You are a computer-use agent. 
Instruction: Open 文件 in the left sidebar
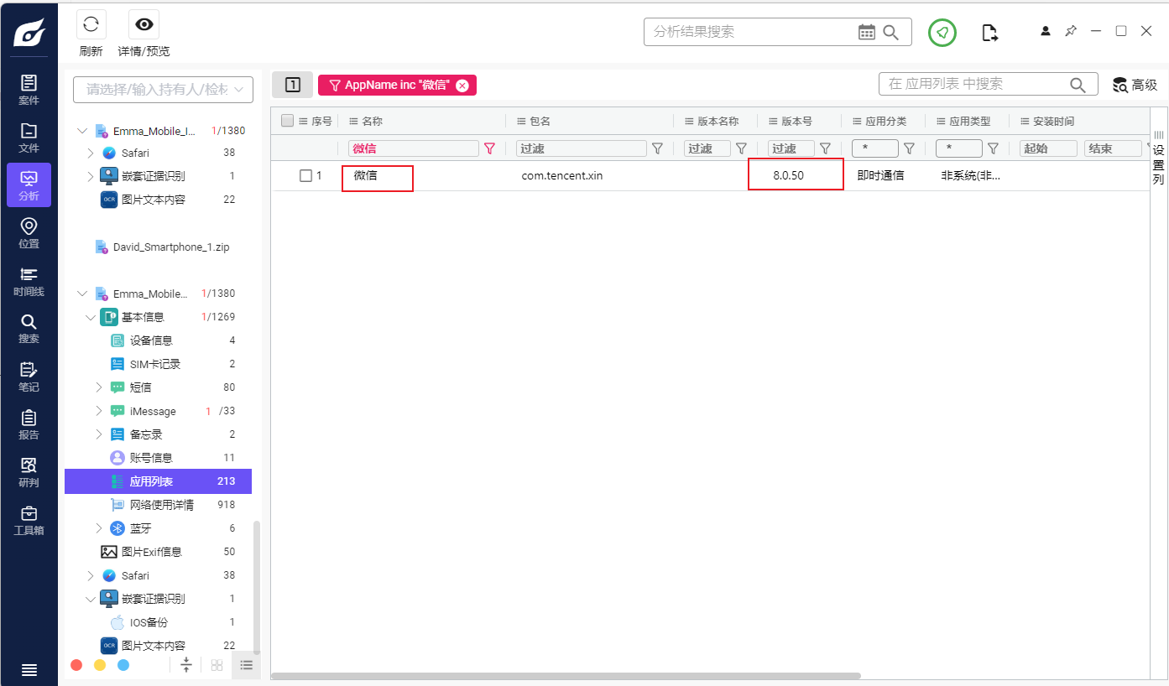(29, 137)
